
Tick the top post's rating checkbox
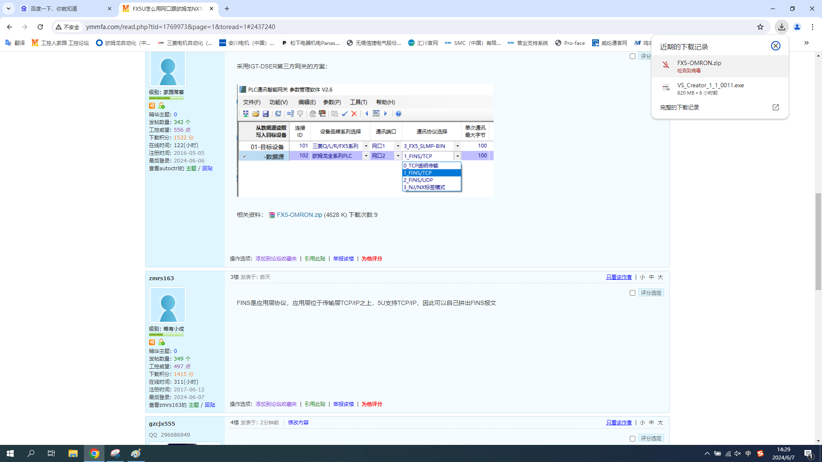[x=632, y=56]
